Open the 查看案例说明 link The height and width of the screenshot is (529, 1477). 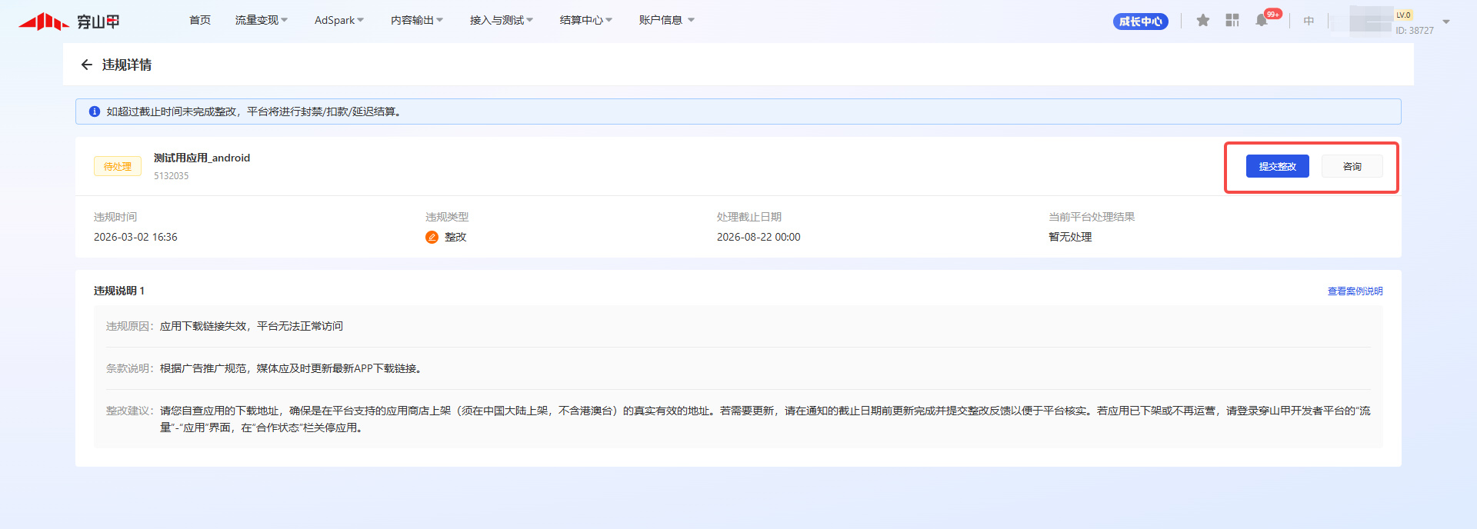(x=1355, y=291)
